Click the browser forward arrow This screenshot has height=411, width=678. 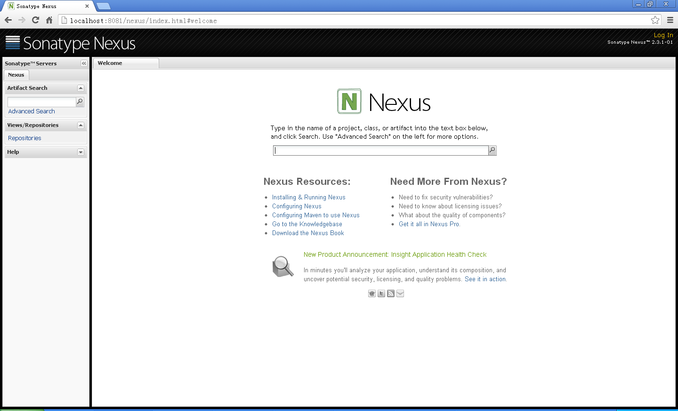coord(22,20)
